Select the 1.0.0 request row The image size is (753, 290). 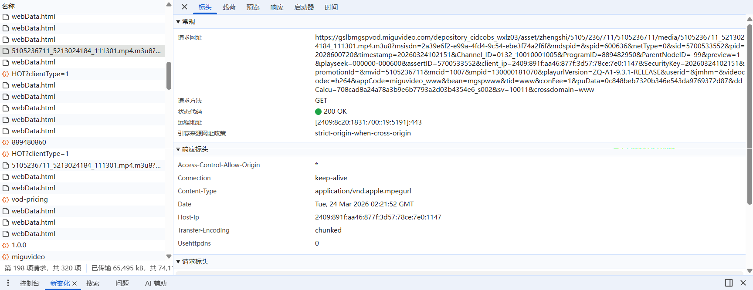pyautogui.click(x=82, y=245)
